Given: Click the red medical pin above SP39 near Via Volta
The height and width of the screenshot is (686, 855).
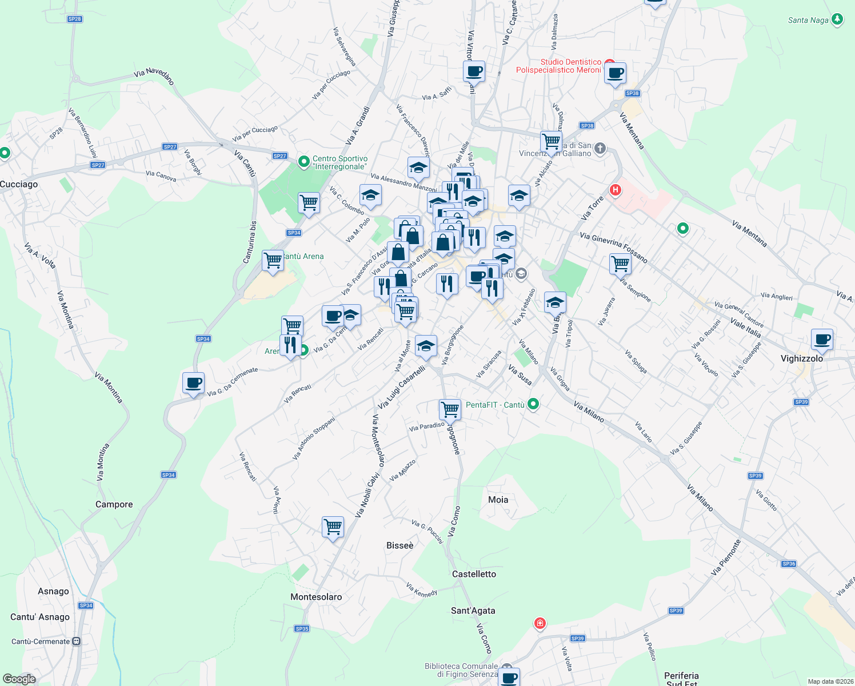Looking at the screenshot, I should click(540, 623).
